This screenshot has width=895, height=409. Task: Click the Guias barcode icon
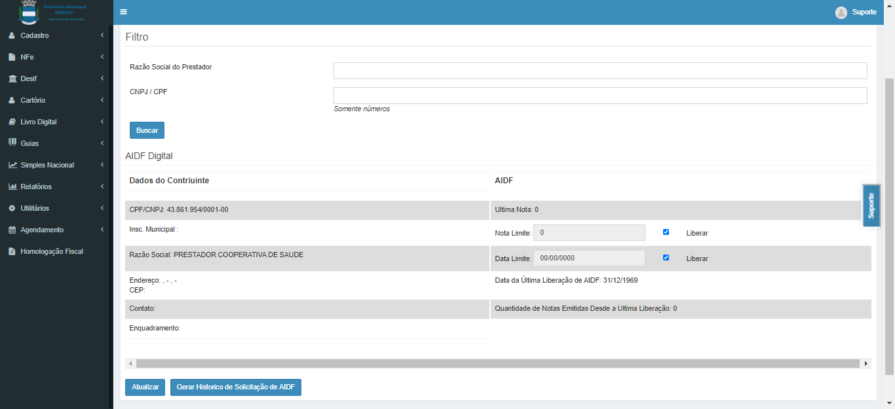(x=12, y=143)
